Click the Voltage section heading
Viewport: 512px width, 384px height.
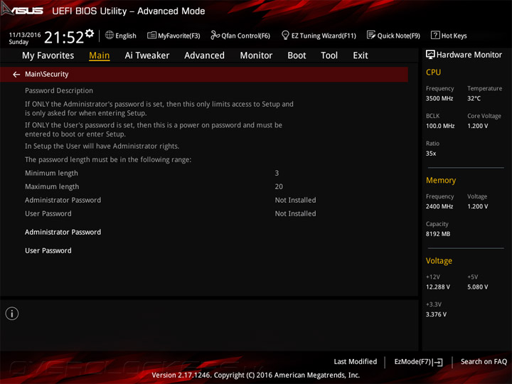coord(439,261)
